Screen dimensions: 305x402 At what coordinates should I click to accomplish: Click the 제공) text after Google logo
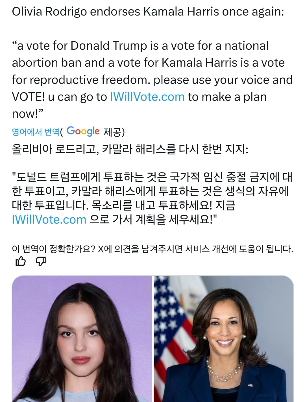pyautogui.click(x=114, y=132)
